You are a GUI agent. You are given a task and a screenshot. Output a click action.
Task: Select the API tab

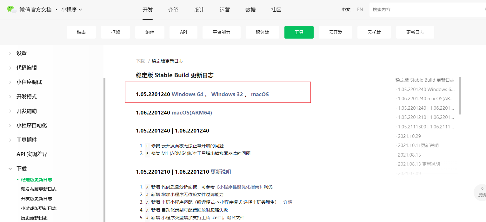183,32
